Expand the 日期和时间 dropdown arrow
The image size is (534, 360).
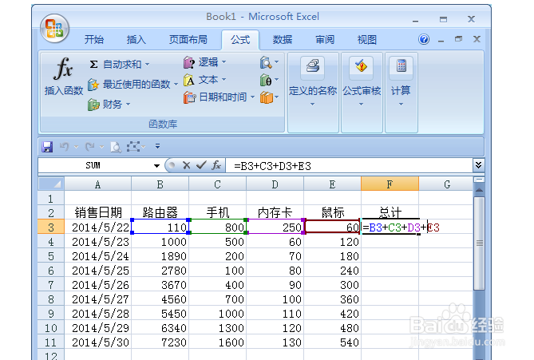(252, 97)
